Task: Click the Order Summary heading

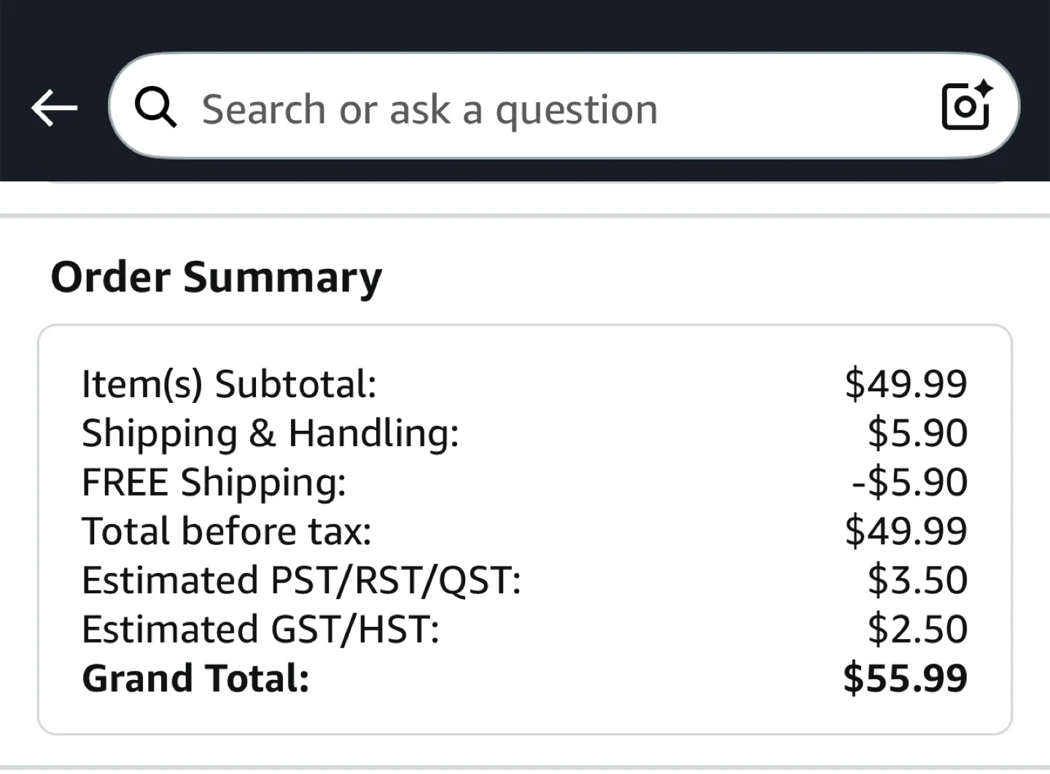Action: coord(217,278)
